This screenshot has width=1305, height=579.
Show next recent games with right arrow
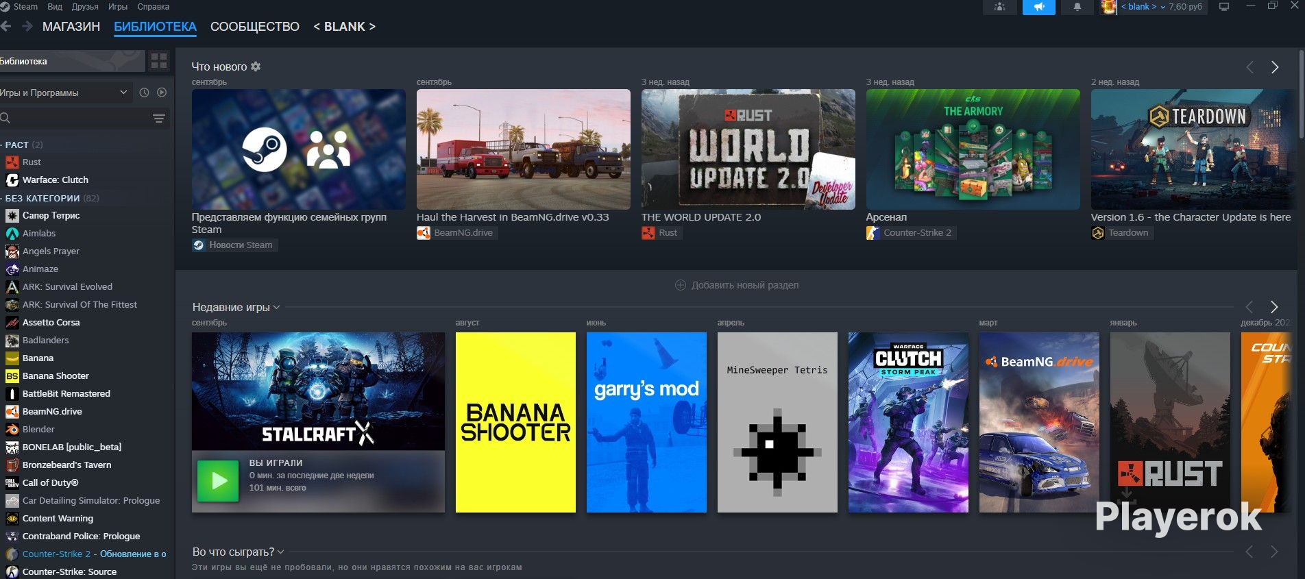pyautogui.click(x=1274, y=307)
